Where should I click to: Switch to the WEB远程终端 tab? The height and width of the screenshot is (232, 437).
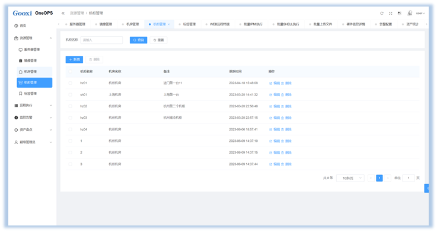[219, 24]
